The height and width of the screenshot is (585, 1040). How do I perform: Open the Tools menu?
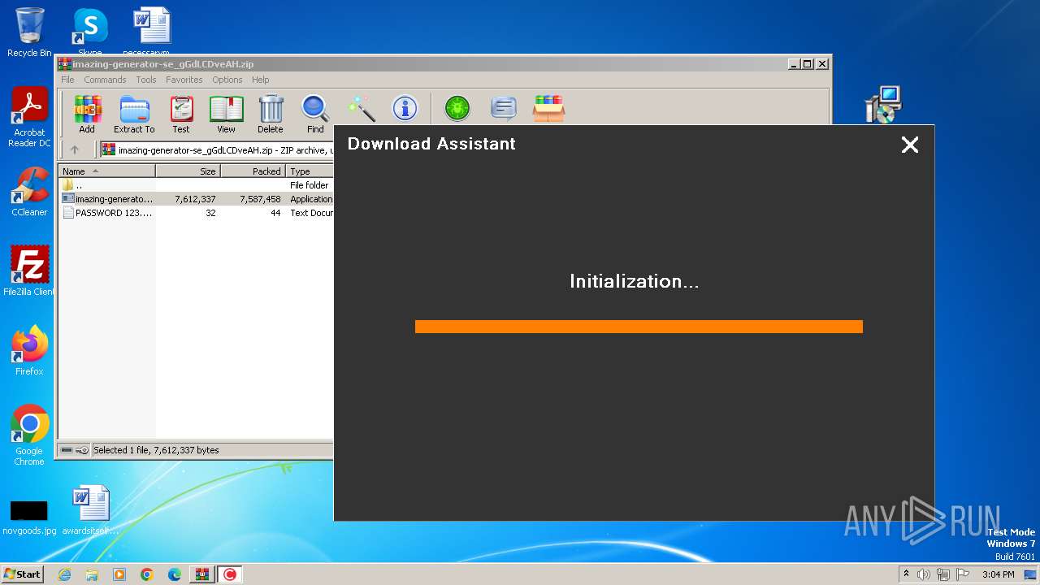coord(146,80)
